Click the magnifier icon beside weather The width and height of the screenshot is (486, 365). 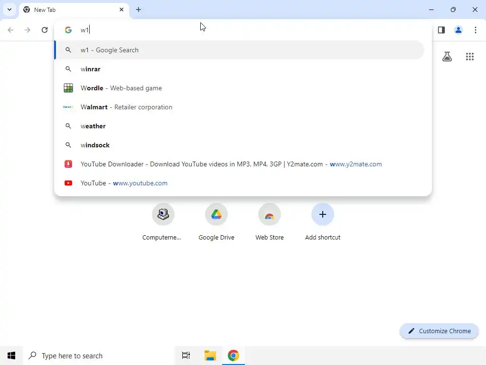pyautogui.click(x=68, y=126)
